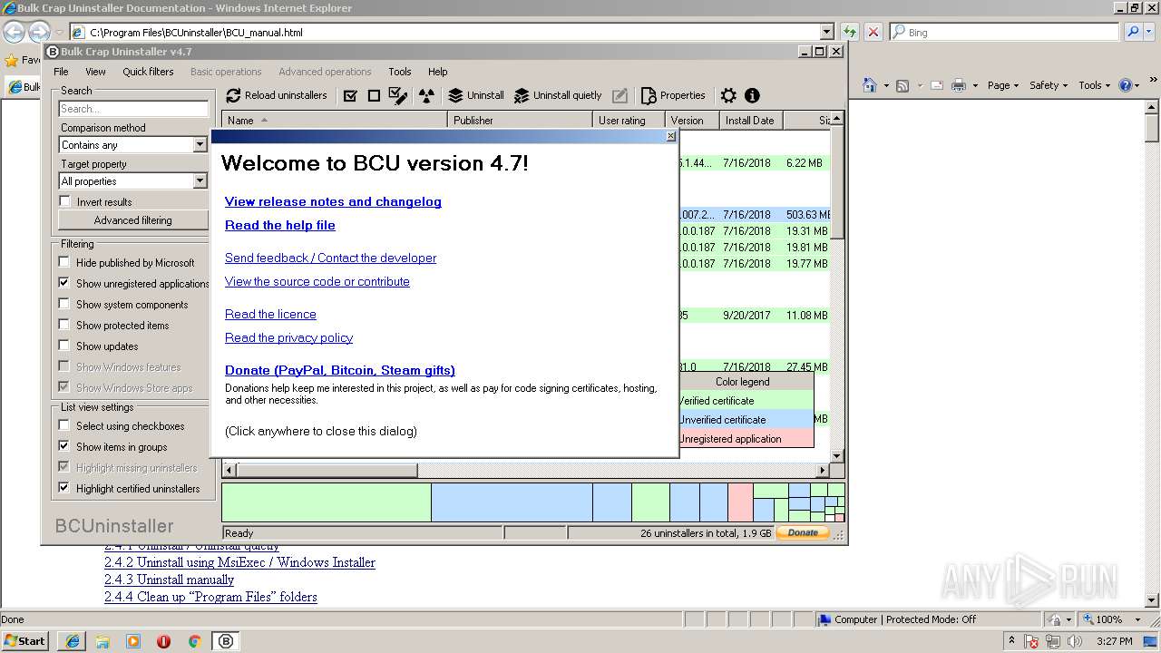Click the red Stop X in IE

873,32
